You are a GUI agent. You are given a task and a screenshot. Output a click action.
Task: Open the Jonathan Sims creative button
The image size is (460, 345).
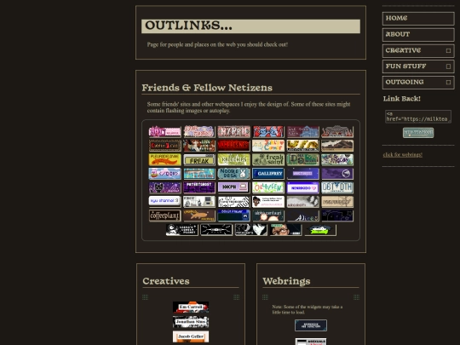191,322
